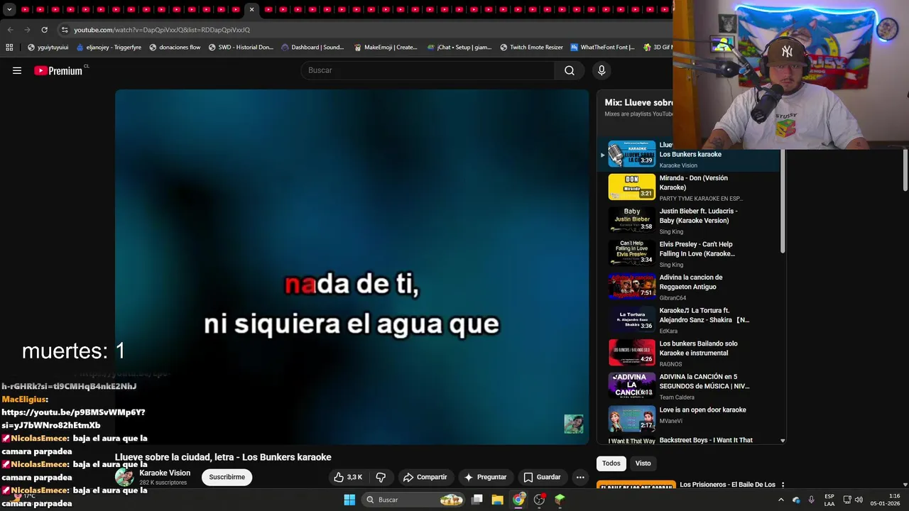Open jChat Setup bookmark
Viewport: 909px width, 511px height.
tap(459, 47)
